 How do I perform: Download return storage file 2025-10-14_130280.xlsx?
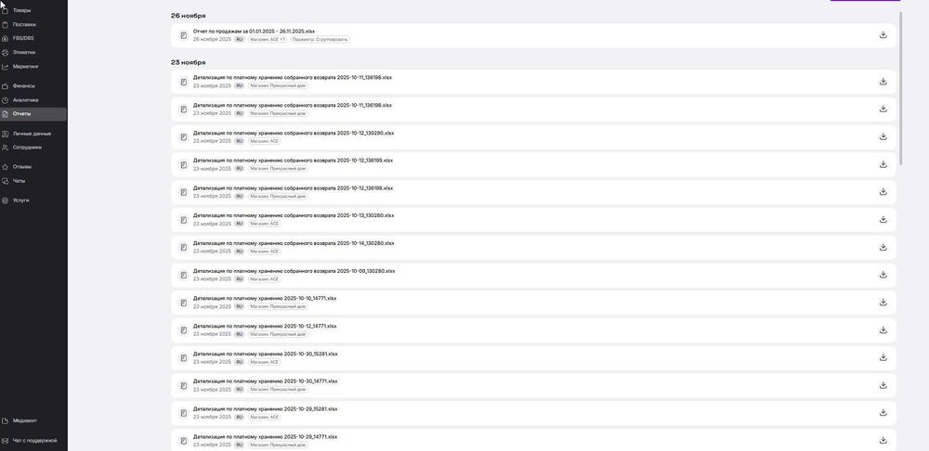(883, 248)
